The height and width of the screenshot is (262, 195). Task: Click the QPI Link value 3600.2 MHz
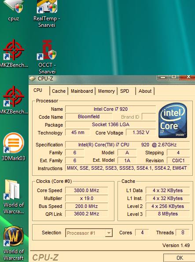pyautogui.click(x=87, y=214)
